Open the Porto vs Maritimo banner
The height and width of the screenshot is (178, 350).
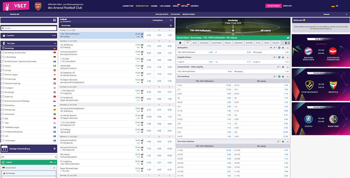click(x=321, y=119)
